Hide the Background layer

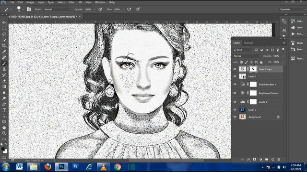[235, 117]
